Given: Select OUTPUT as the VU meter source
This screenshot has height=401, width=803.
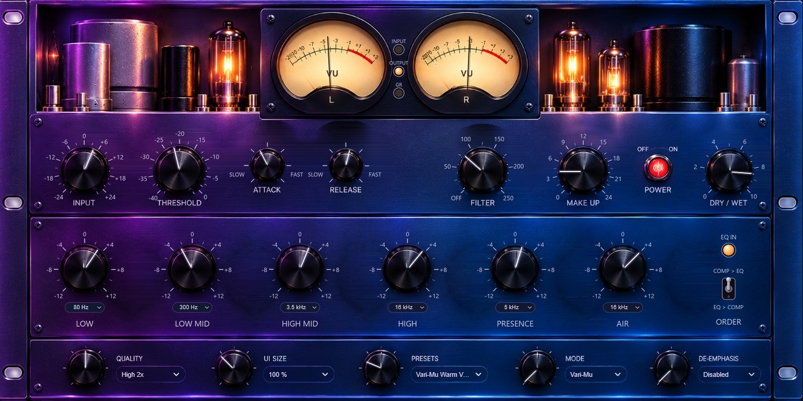Looking at the screenshot, I should [398, 71].
